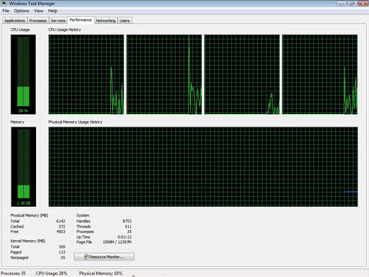Screen dimensions: 369x277
Task: Close the Task Manager window
Action: point(363,4)
